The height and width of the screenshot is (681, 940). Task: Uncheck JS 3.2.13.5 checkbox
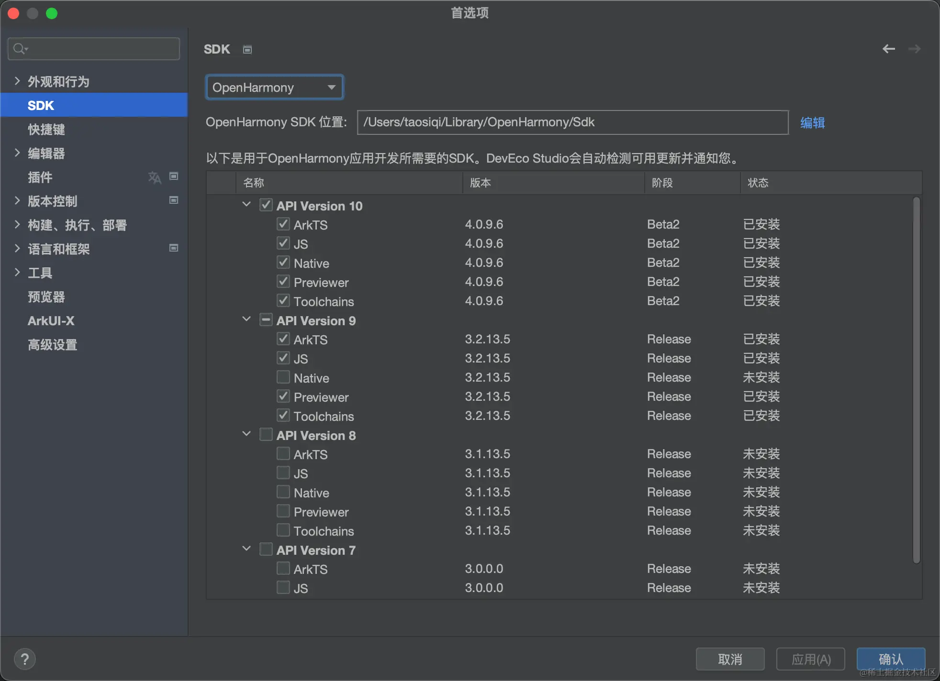283,358
